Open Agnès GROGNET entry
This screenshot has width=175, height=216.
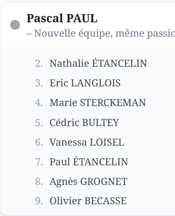pos(88,181)
